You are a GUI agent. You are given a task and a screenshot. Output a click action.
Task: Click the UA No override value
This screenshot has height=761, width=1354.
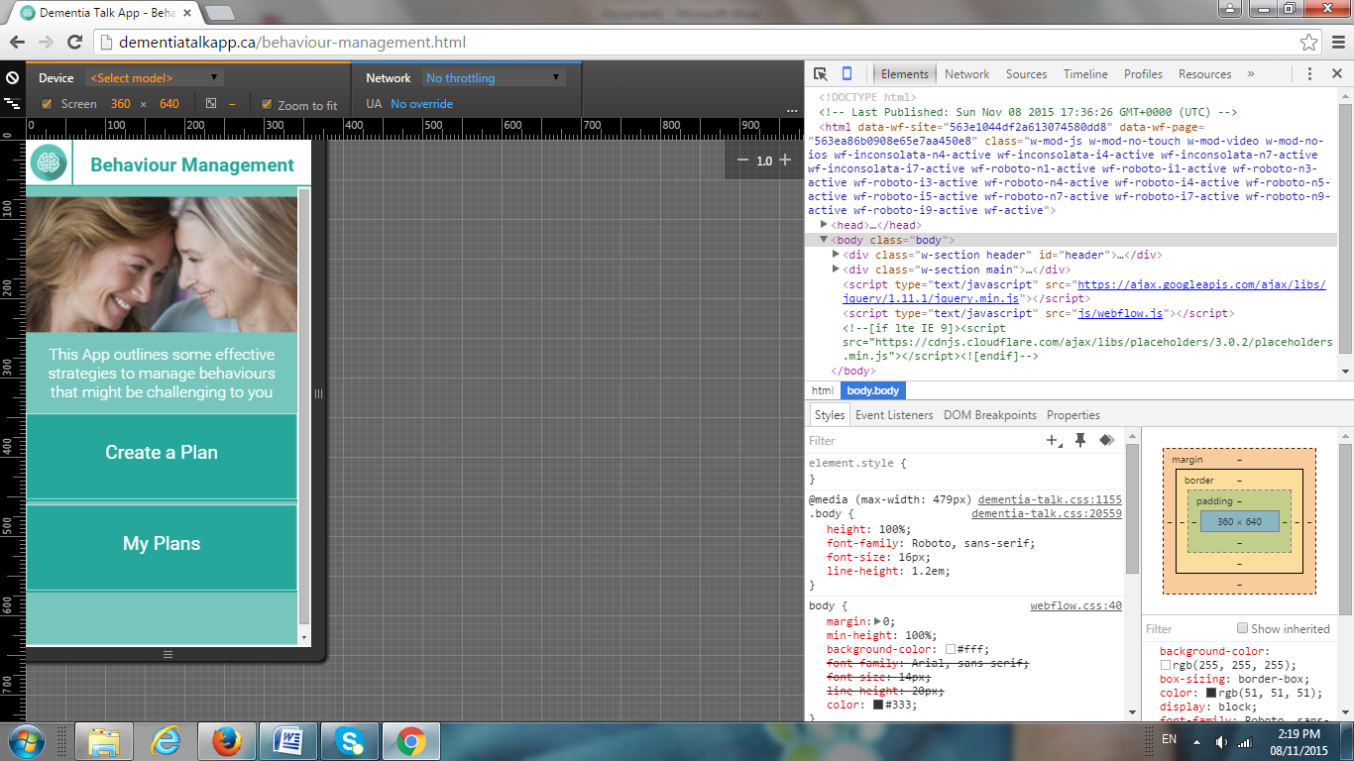tap(421, 104)
